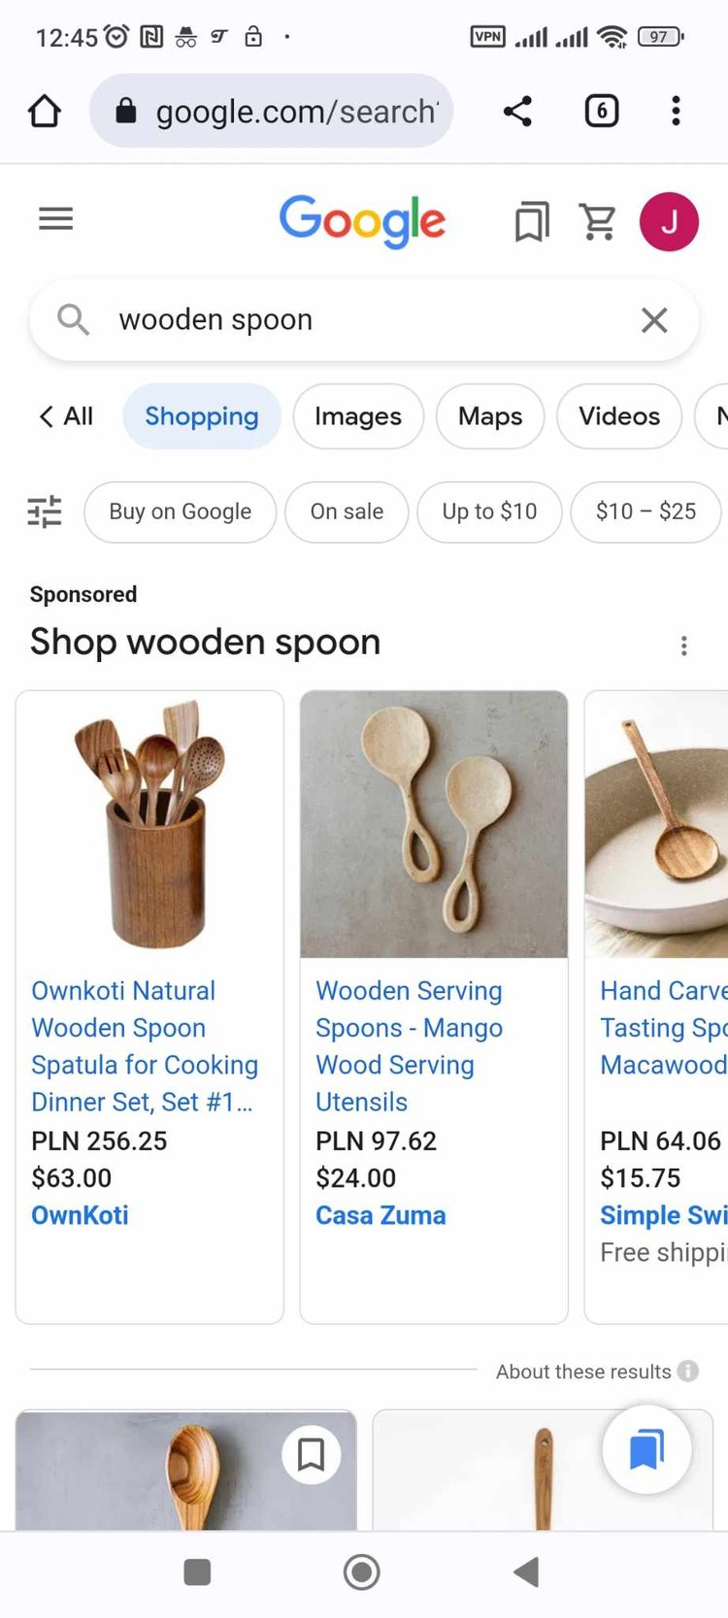This screenshot has height=1618, width=728.
Task: Switch to the Images tab
Action: tap(357, 416)
